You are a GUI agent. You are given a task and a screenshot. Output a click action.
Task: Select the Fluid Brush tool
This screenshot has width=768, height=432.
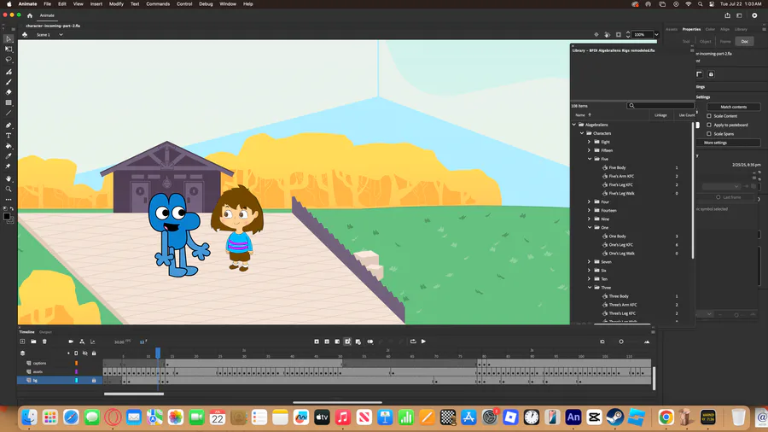[9, 72]
